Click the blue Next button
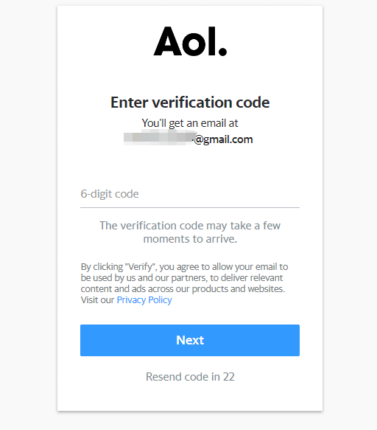Image resolution: width=377 pixels, height=430 pixels. tap(190, 340)
